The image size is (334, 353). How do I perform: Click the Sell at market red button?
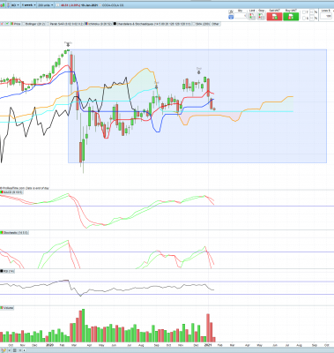274,17
